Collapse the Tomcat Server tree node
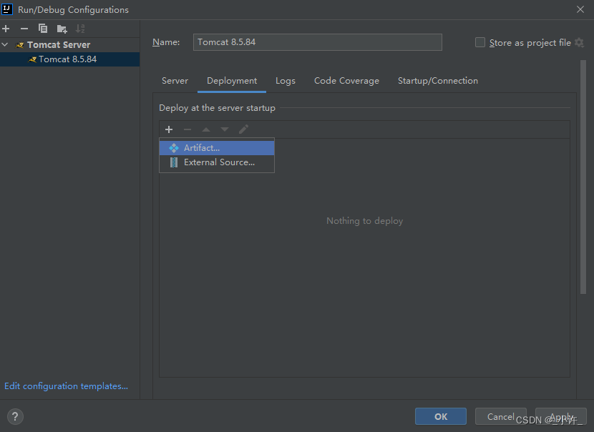The image size is (594, 432). coord(5,44)
